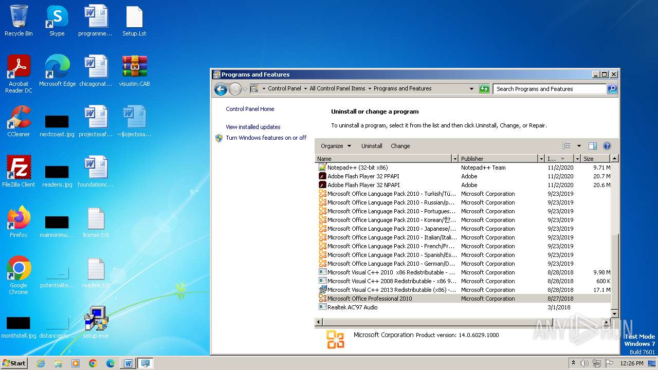Click the search magnifier icon
The image size is (658, 370).
tap(612, 89)
